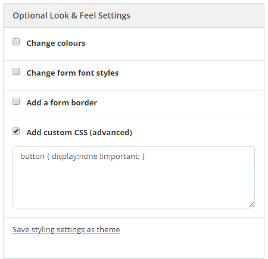The width and height of the screenshot is (268, 259).
Task: Click the "Change colours" label text
Action: pyautogui.click(x=56, y=43)
